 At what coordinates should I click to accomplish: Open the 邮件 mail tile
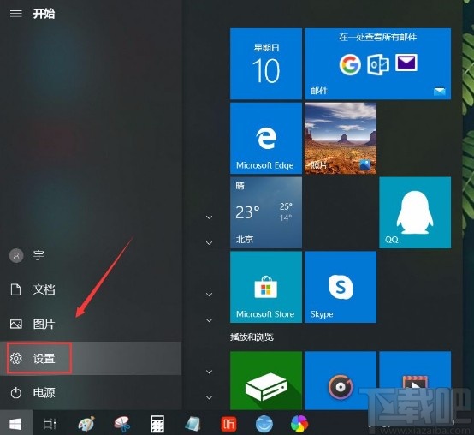pyautogui.click(x=378, y=64)
